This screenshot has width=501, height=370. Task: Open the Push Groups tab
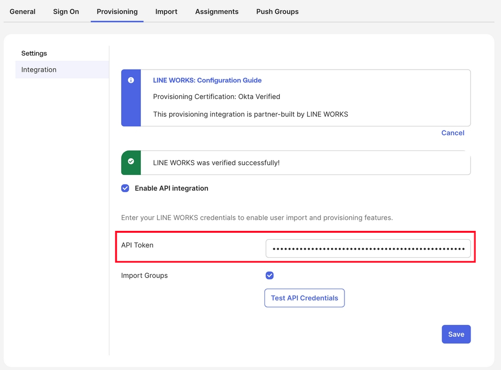coord(277,11)
